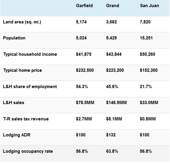This screenshot has height=164, width=170.
Task: Click the L&H share of employment label
Action: tap(30, 87)
